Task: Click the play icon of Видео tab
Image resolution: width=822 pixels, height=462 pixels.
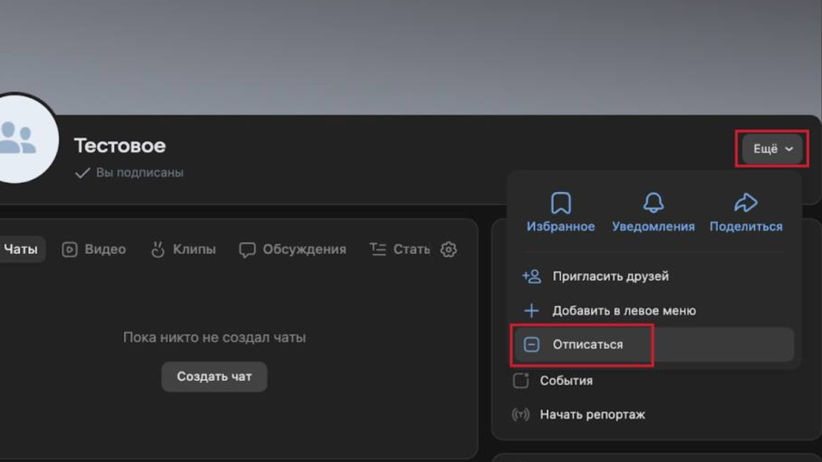Action: 69,249
